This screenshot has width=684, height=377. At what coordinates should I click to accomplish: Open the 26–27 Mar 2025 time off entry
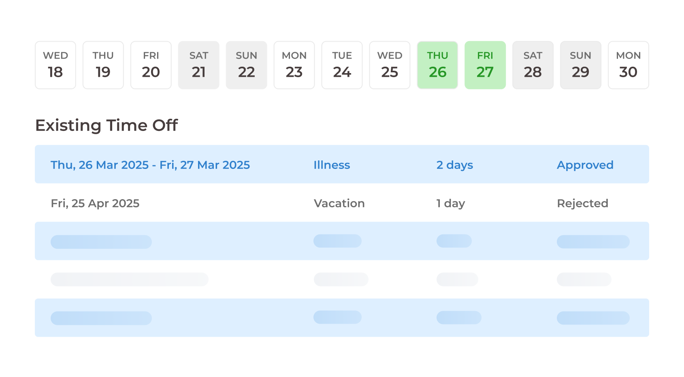[x=150, y=165]
